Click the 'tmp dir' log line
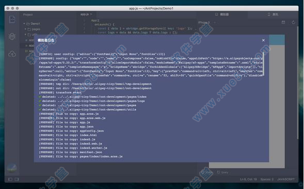This screenshot has width=304, height=189. pyautogui.click(x=95, y=84)
